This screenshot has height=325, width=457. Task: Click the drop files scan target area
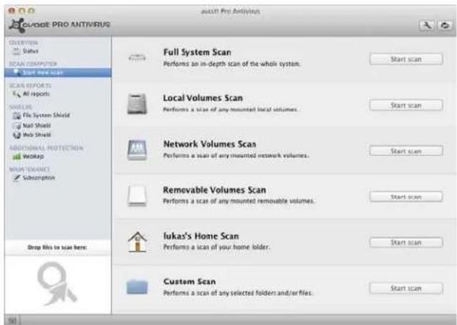click(58, 284)
